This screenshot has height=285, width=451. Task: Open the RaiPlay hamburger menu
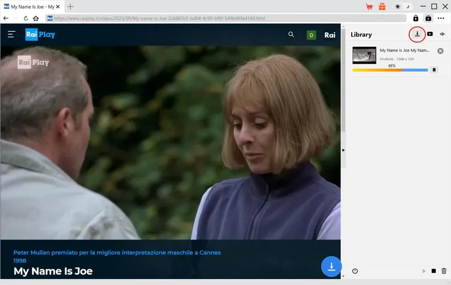pyautogui.click(x=11, y=35)
